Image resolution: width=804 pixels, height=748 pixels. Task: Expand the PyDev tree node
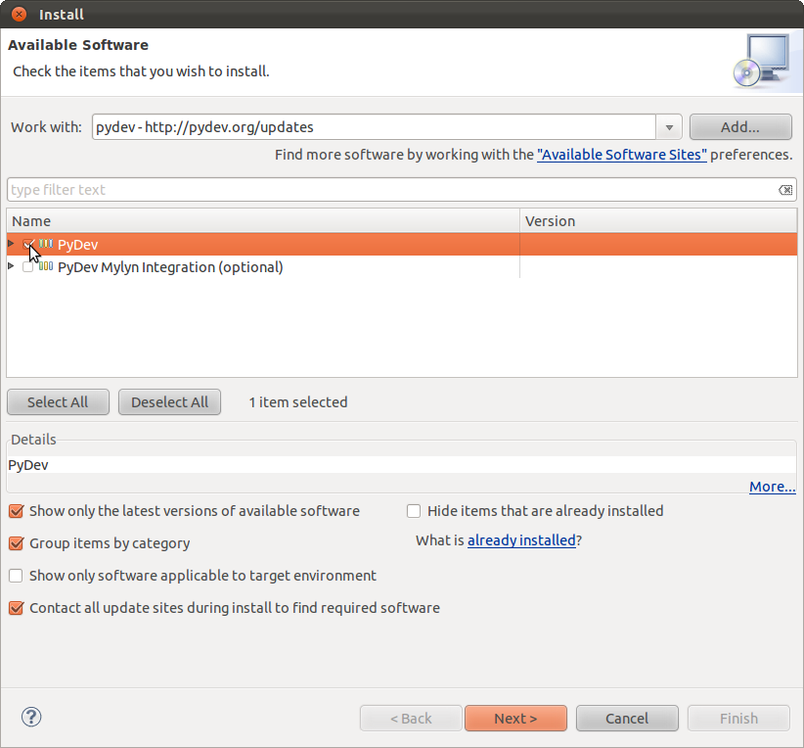tap(11, 244)
